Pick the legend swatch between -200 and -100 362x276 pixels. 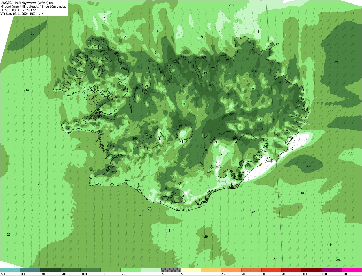click(x=70, y=270)
